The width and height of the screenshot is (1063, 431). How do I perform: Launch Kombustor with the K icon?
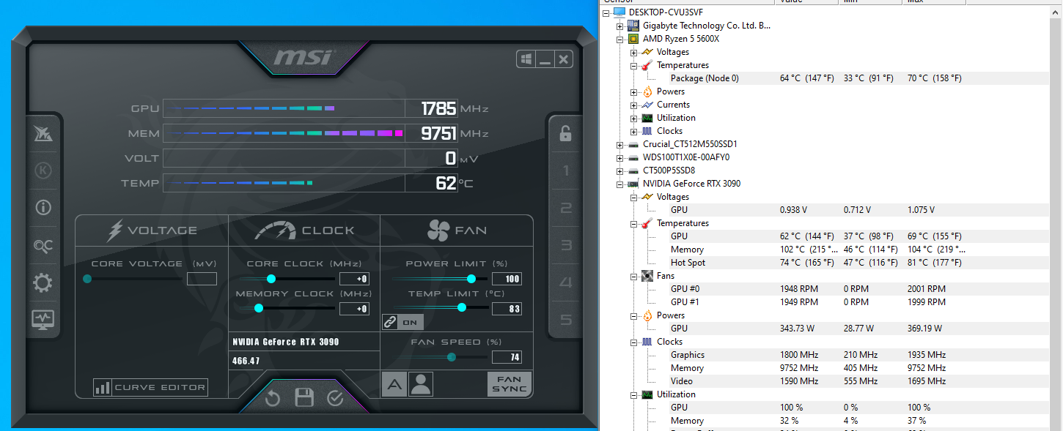click(43, 170)
